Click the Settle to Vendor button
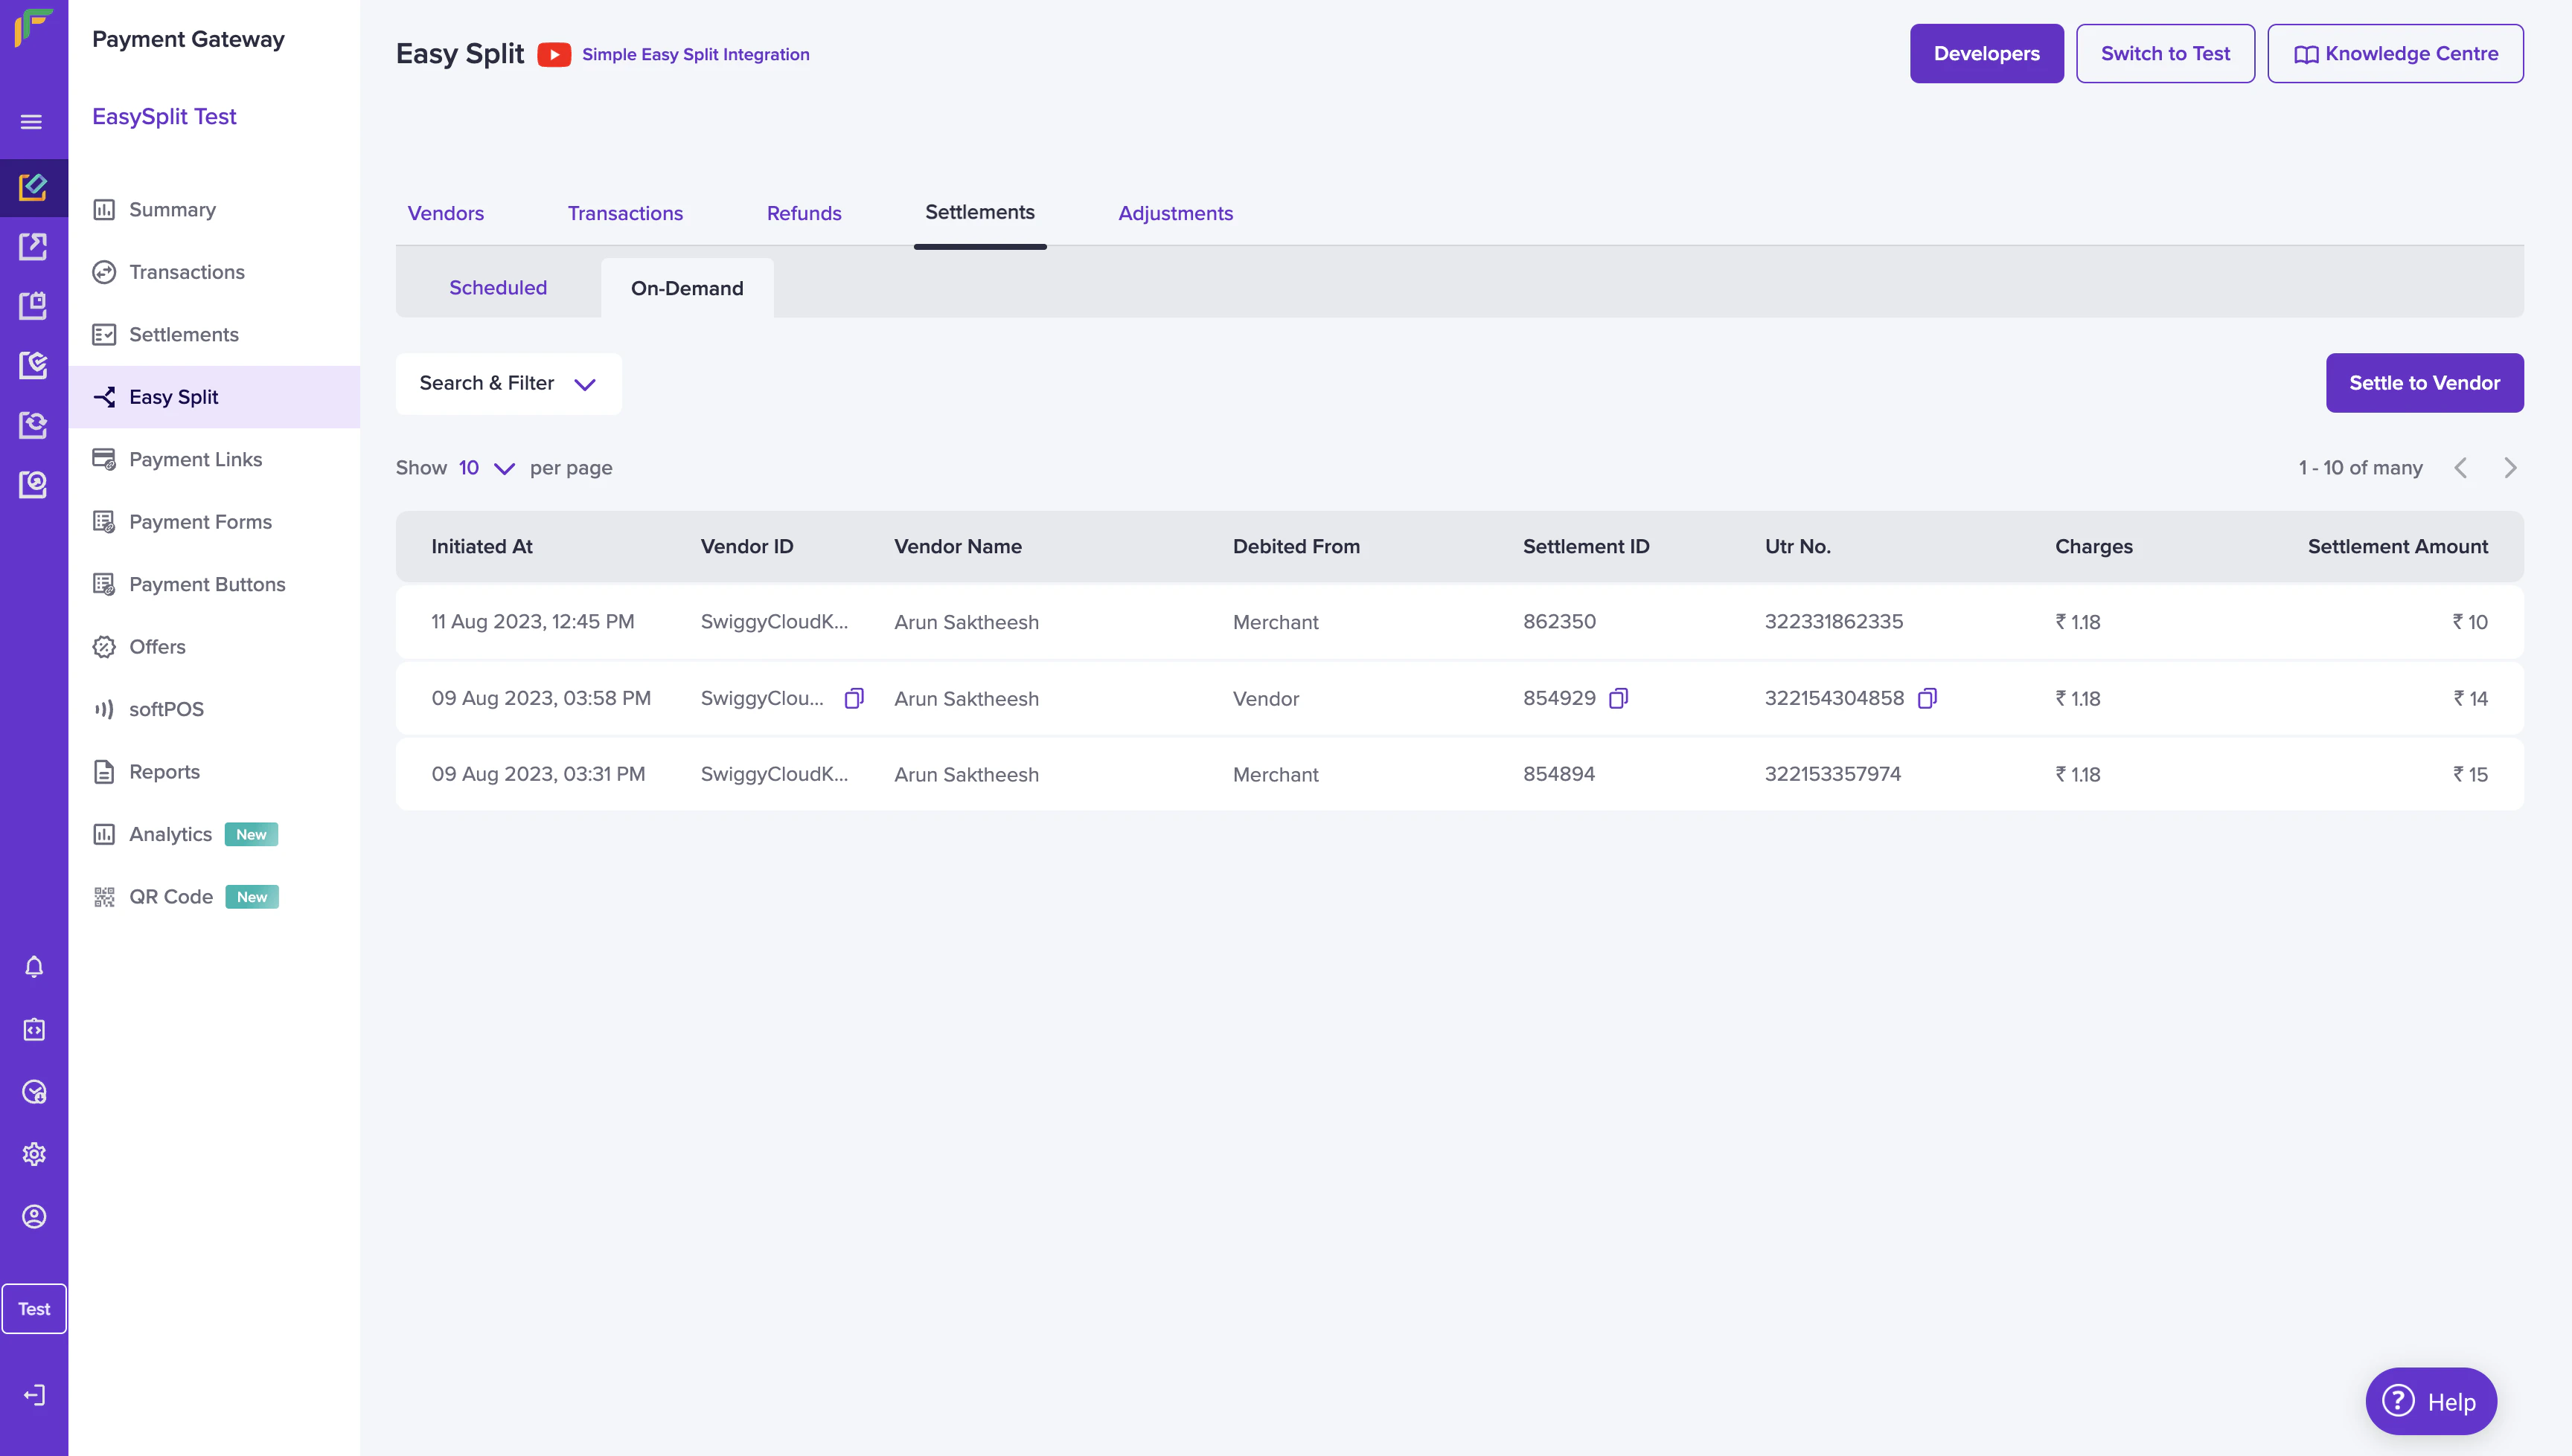 click(2424, 383)
